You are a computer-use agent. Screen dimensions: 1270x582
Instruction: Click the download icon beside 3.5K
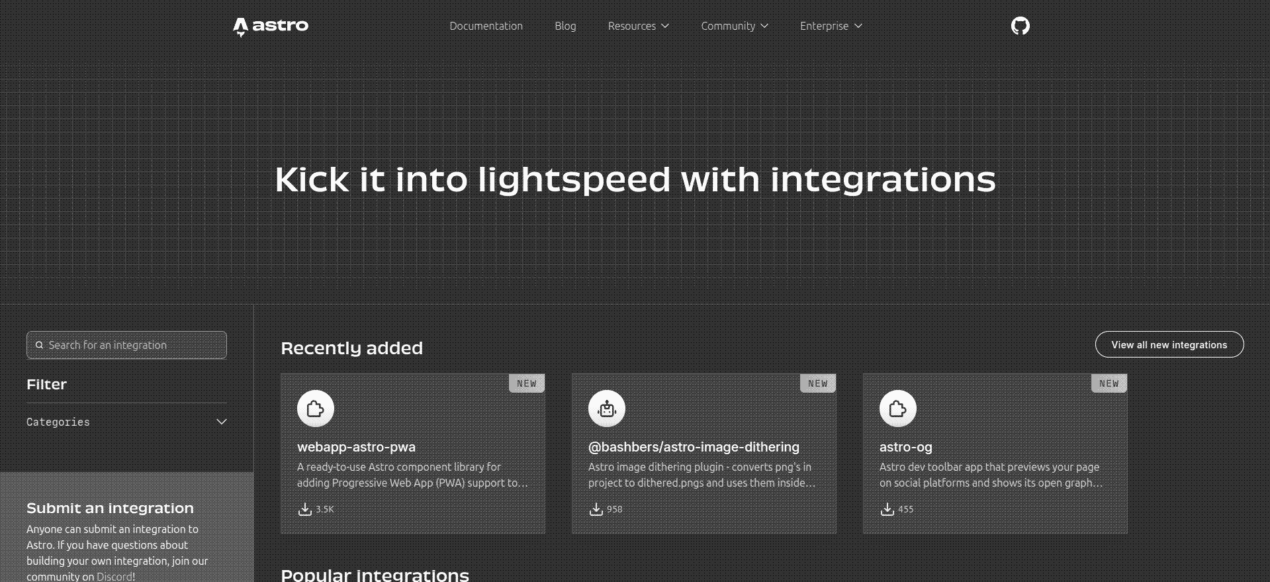304,509
